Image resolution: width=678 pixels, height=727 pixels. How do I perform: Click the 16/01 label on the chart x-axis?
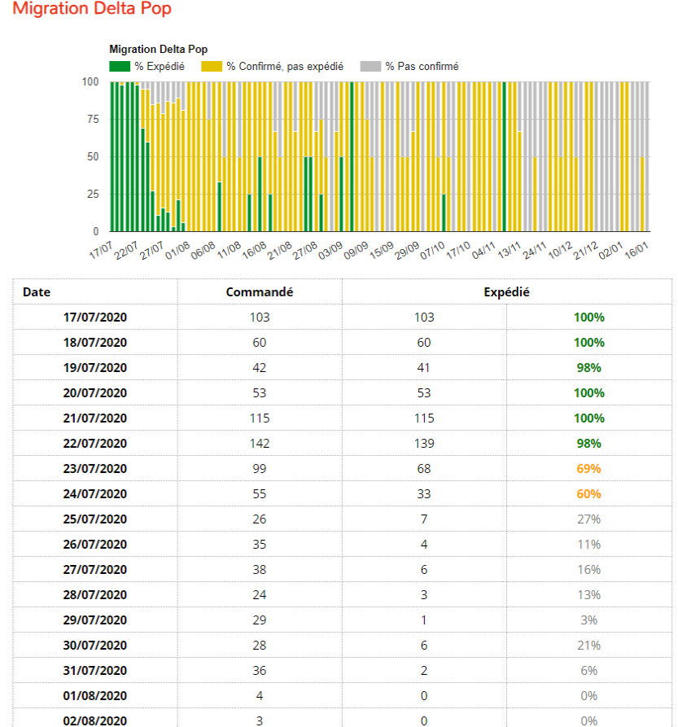tap(638, 249)
